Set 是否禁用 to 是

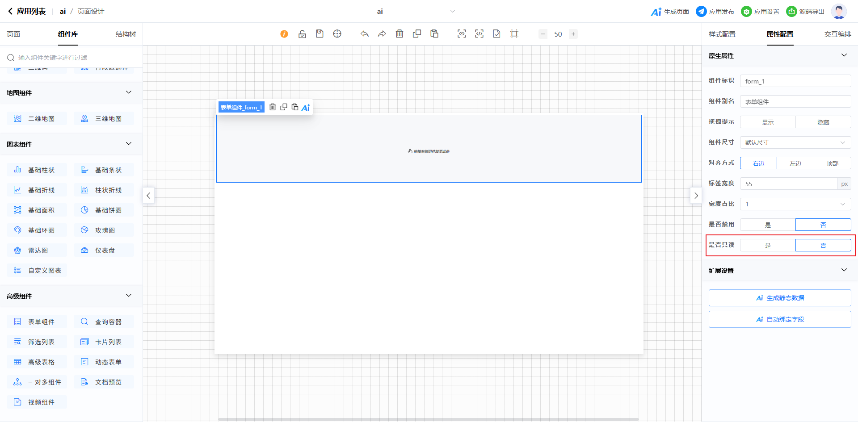click(x=768, y=225)
